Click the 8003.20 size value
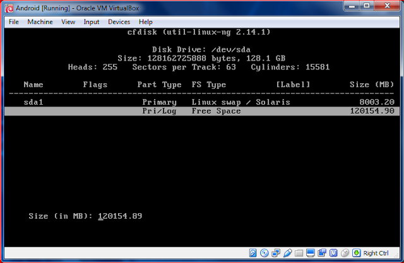Image resolution: width=404 pixels, height=263 pixels. click(377, 102)
